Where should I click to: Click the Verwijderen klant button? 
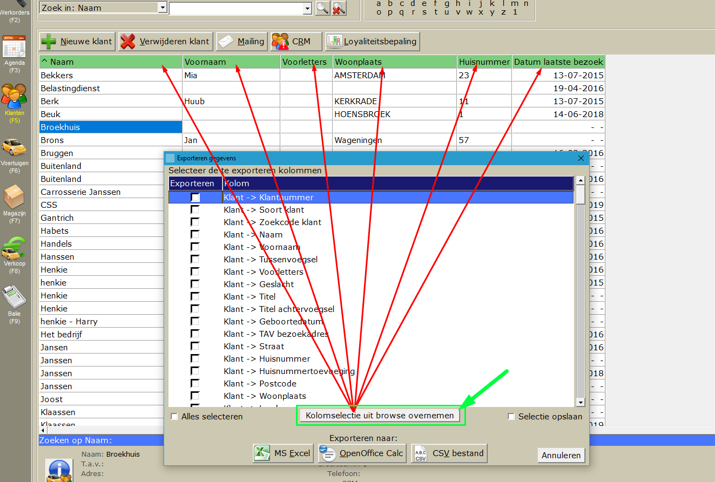pyautogui.click(x=165, y=41)
